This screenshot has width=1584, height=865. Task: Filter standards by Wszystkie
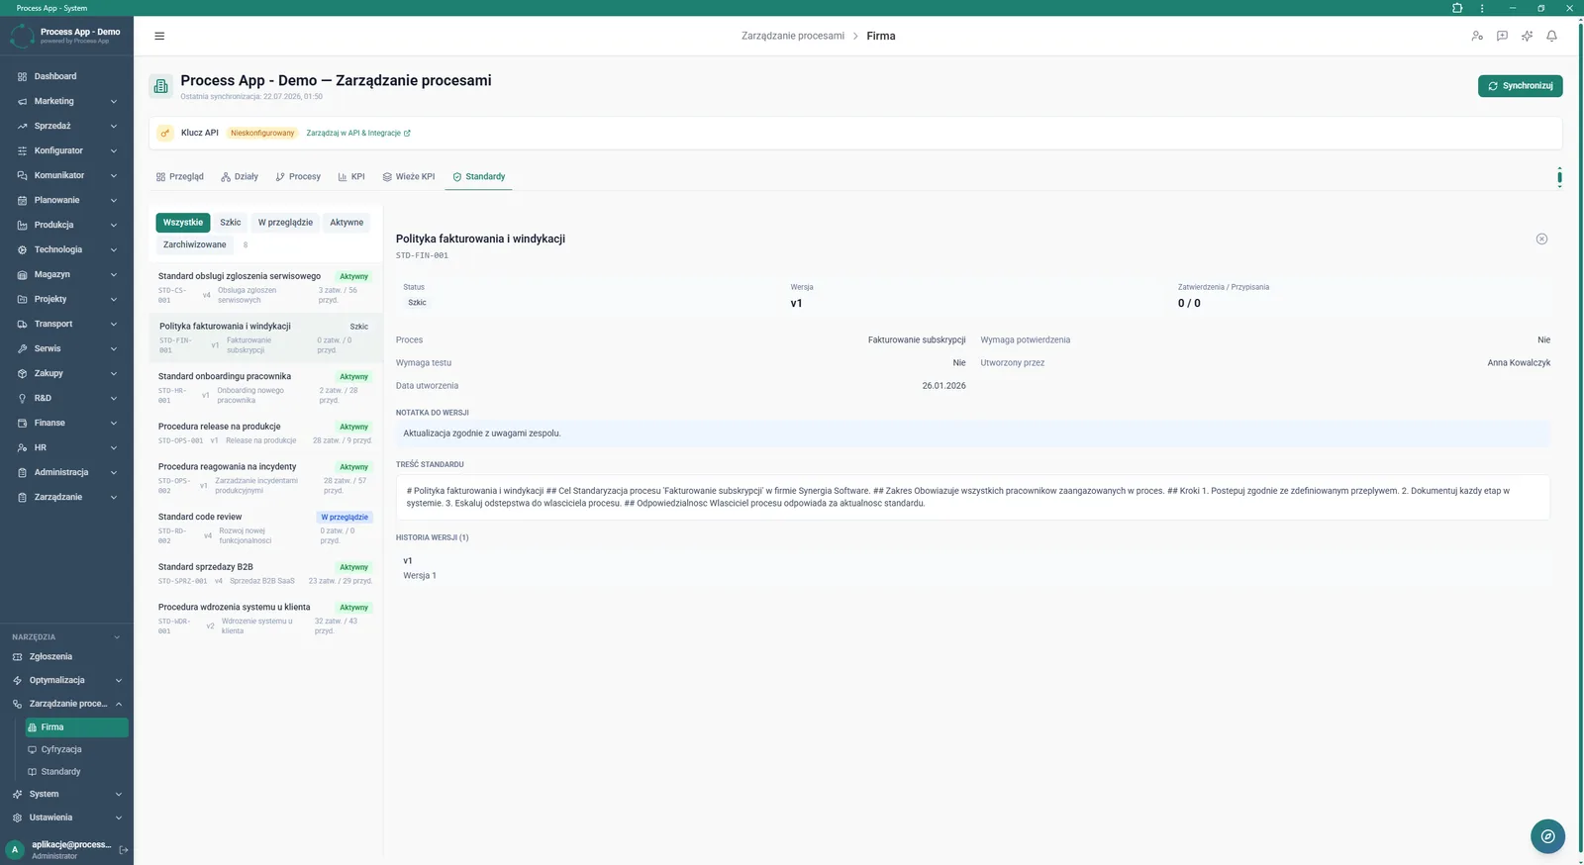(183, 223)
